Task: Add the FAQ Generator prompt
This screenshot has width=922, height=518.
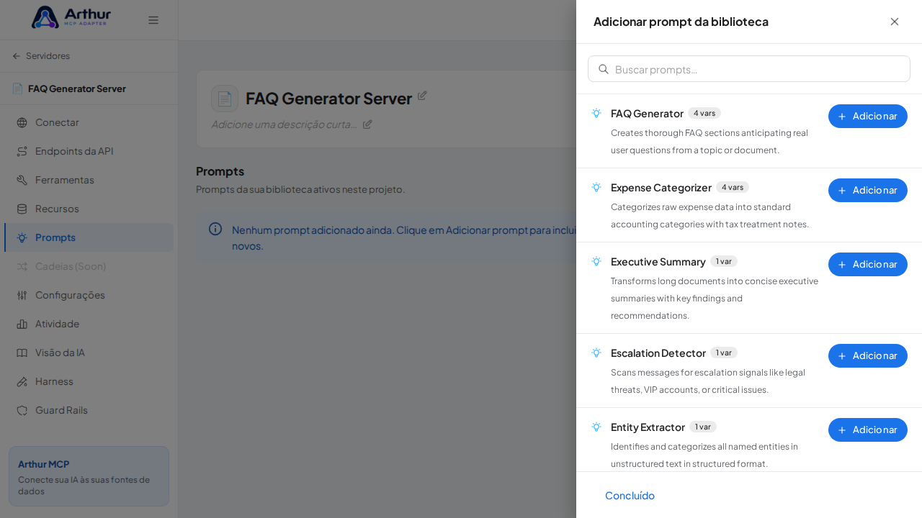Action: pos(868,116)
